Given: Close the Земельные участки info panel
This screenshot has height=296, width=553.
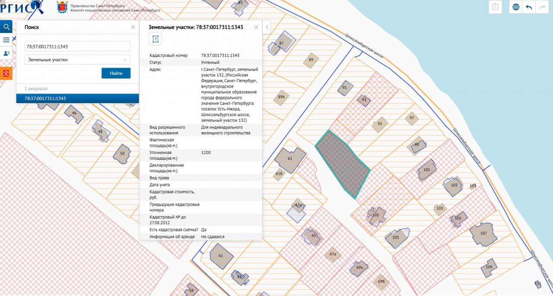Looking at the screenshot, I should tap(256, 27).
